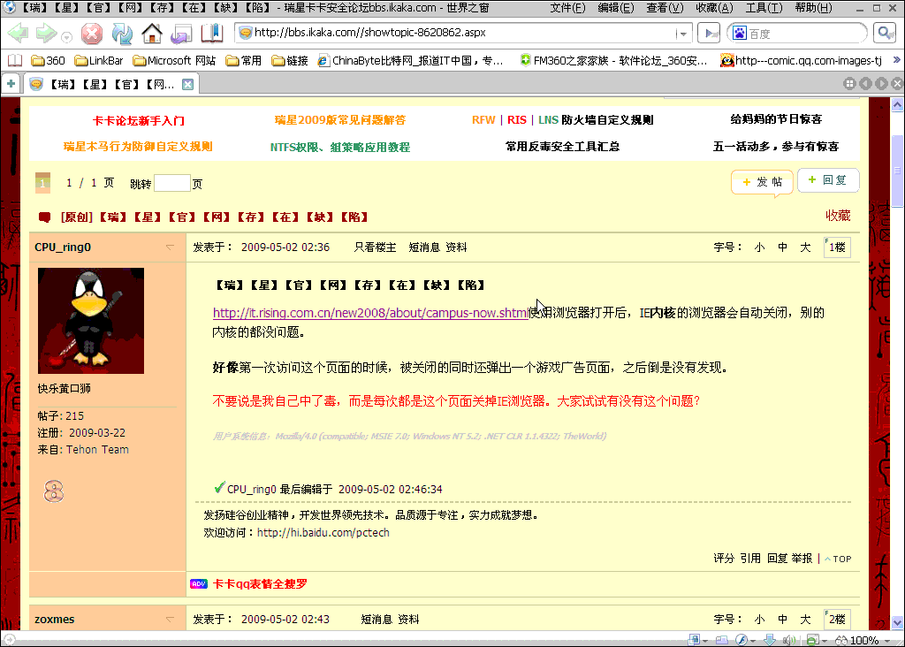Screen dimensions: 905x647
Task: Open the 收藏(A) menu
Action: 713,8
